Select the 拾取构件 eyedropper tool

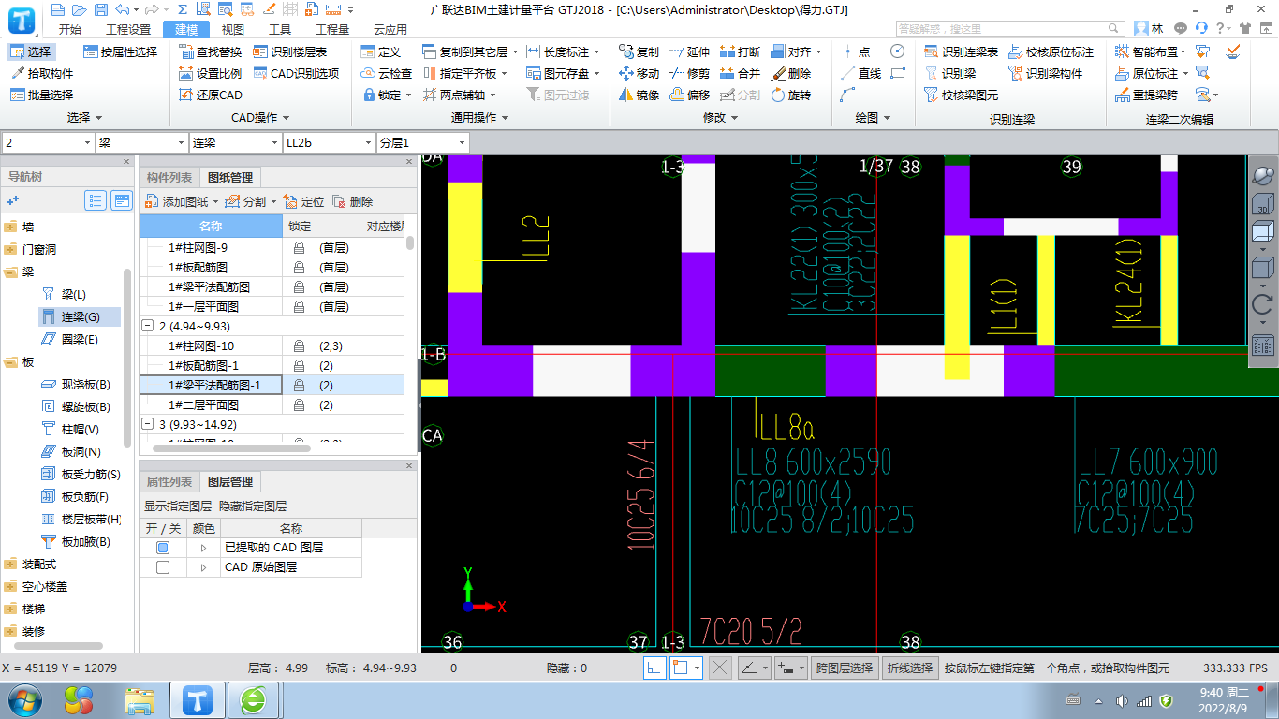tap(42, 73)
